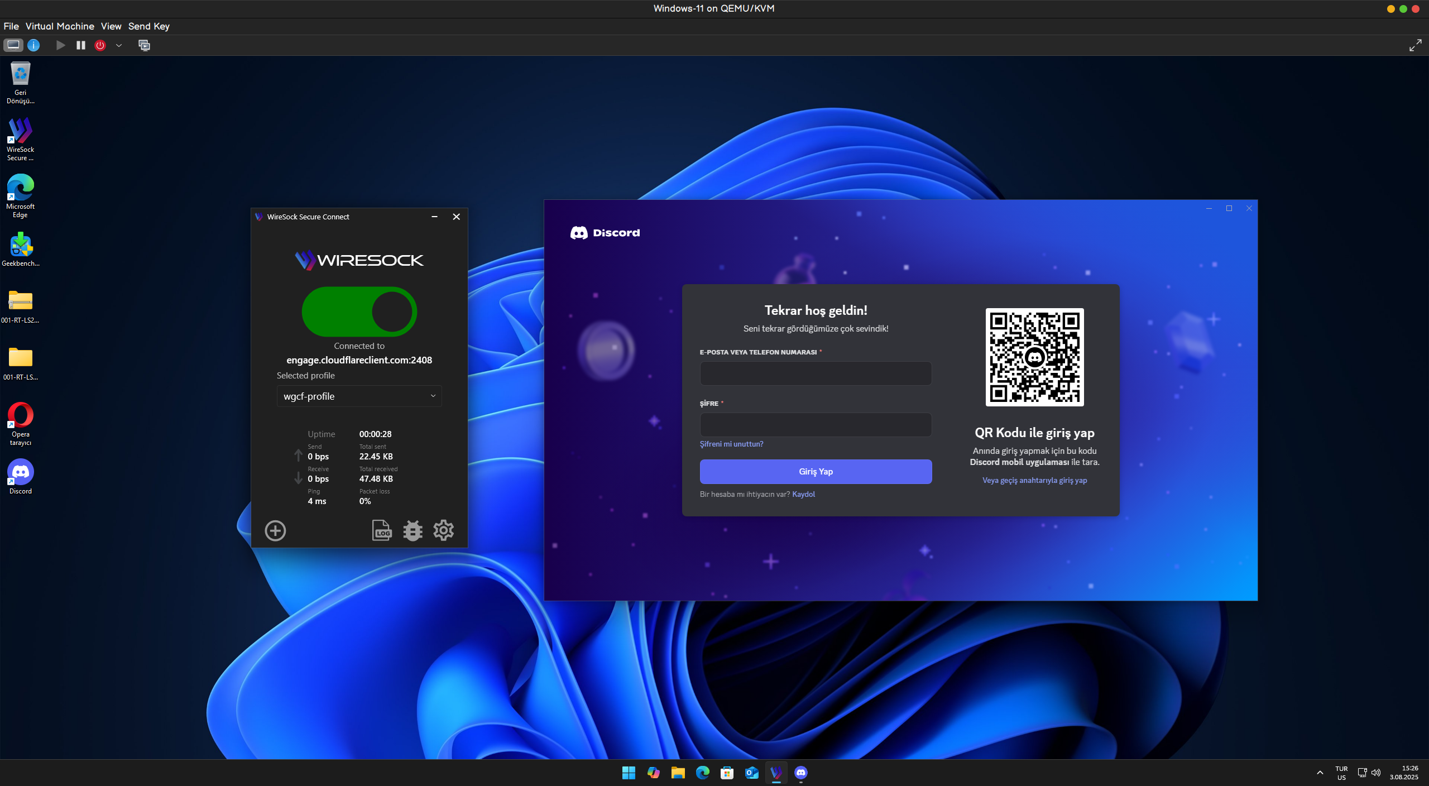Click the TUR US language indicator

point(1341,773)
